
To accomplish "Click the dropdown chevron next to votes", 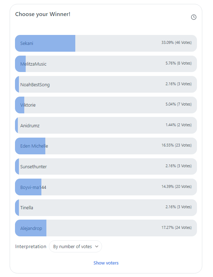I will pyautogui.click(x=97, y=246).
